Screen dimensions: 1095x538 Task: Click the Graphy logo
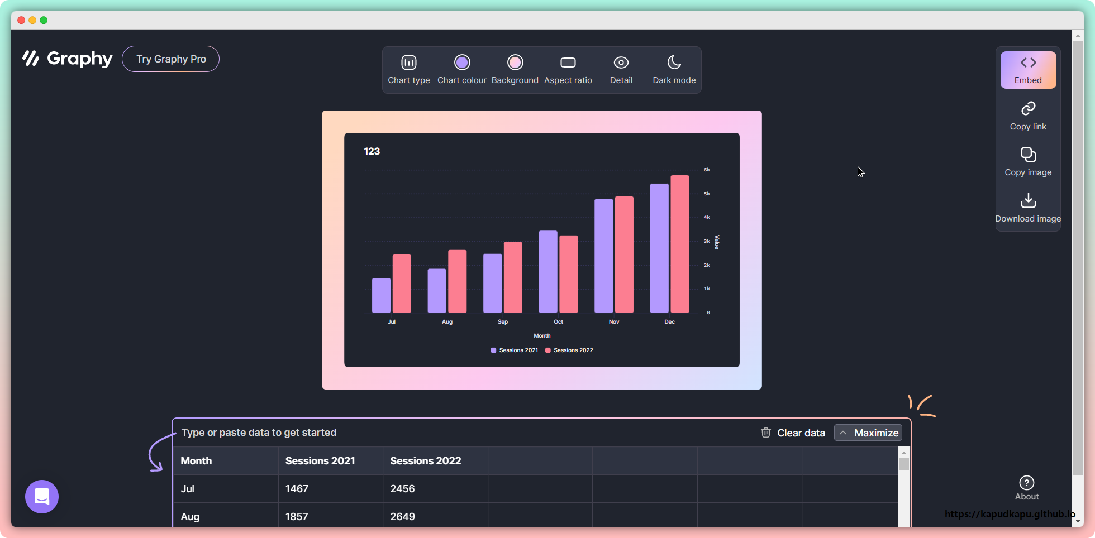pyautogui.click(x=68, y=59)
